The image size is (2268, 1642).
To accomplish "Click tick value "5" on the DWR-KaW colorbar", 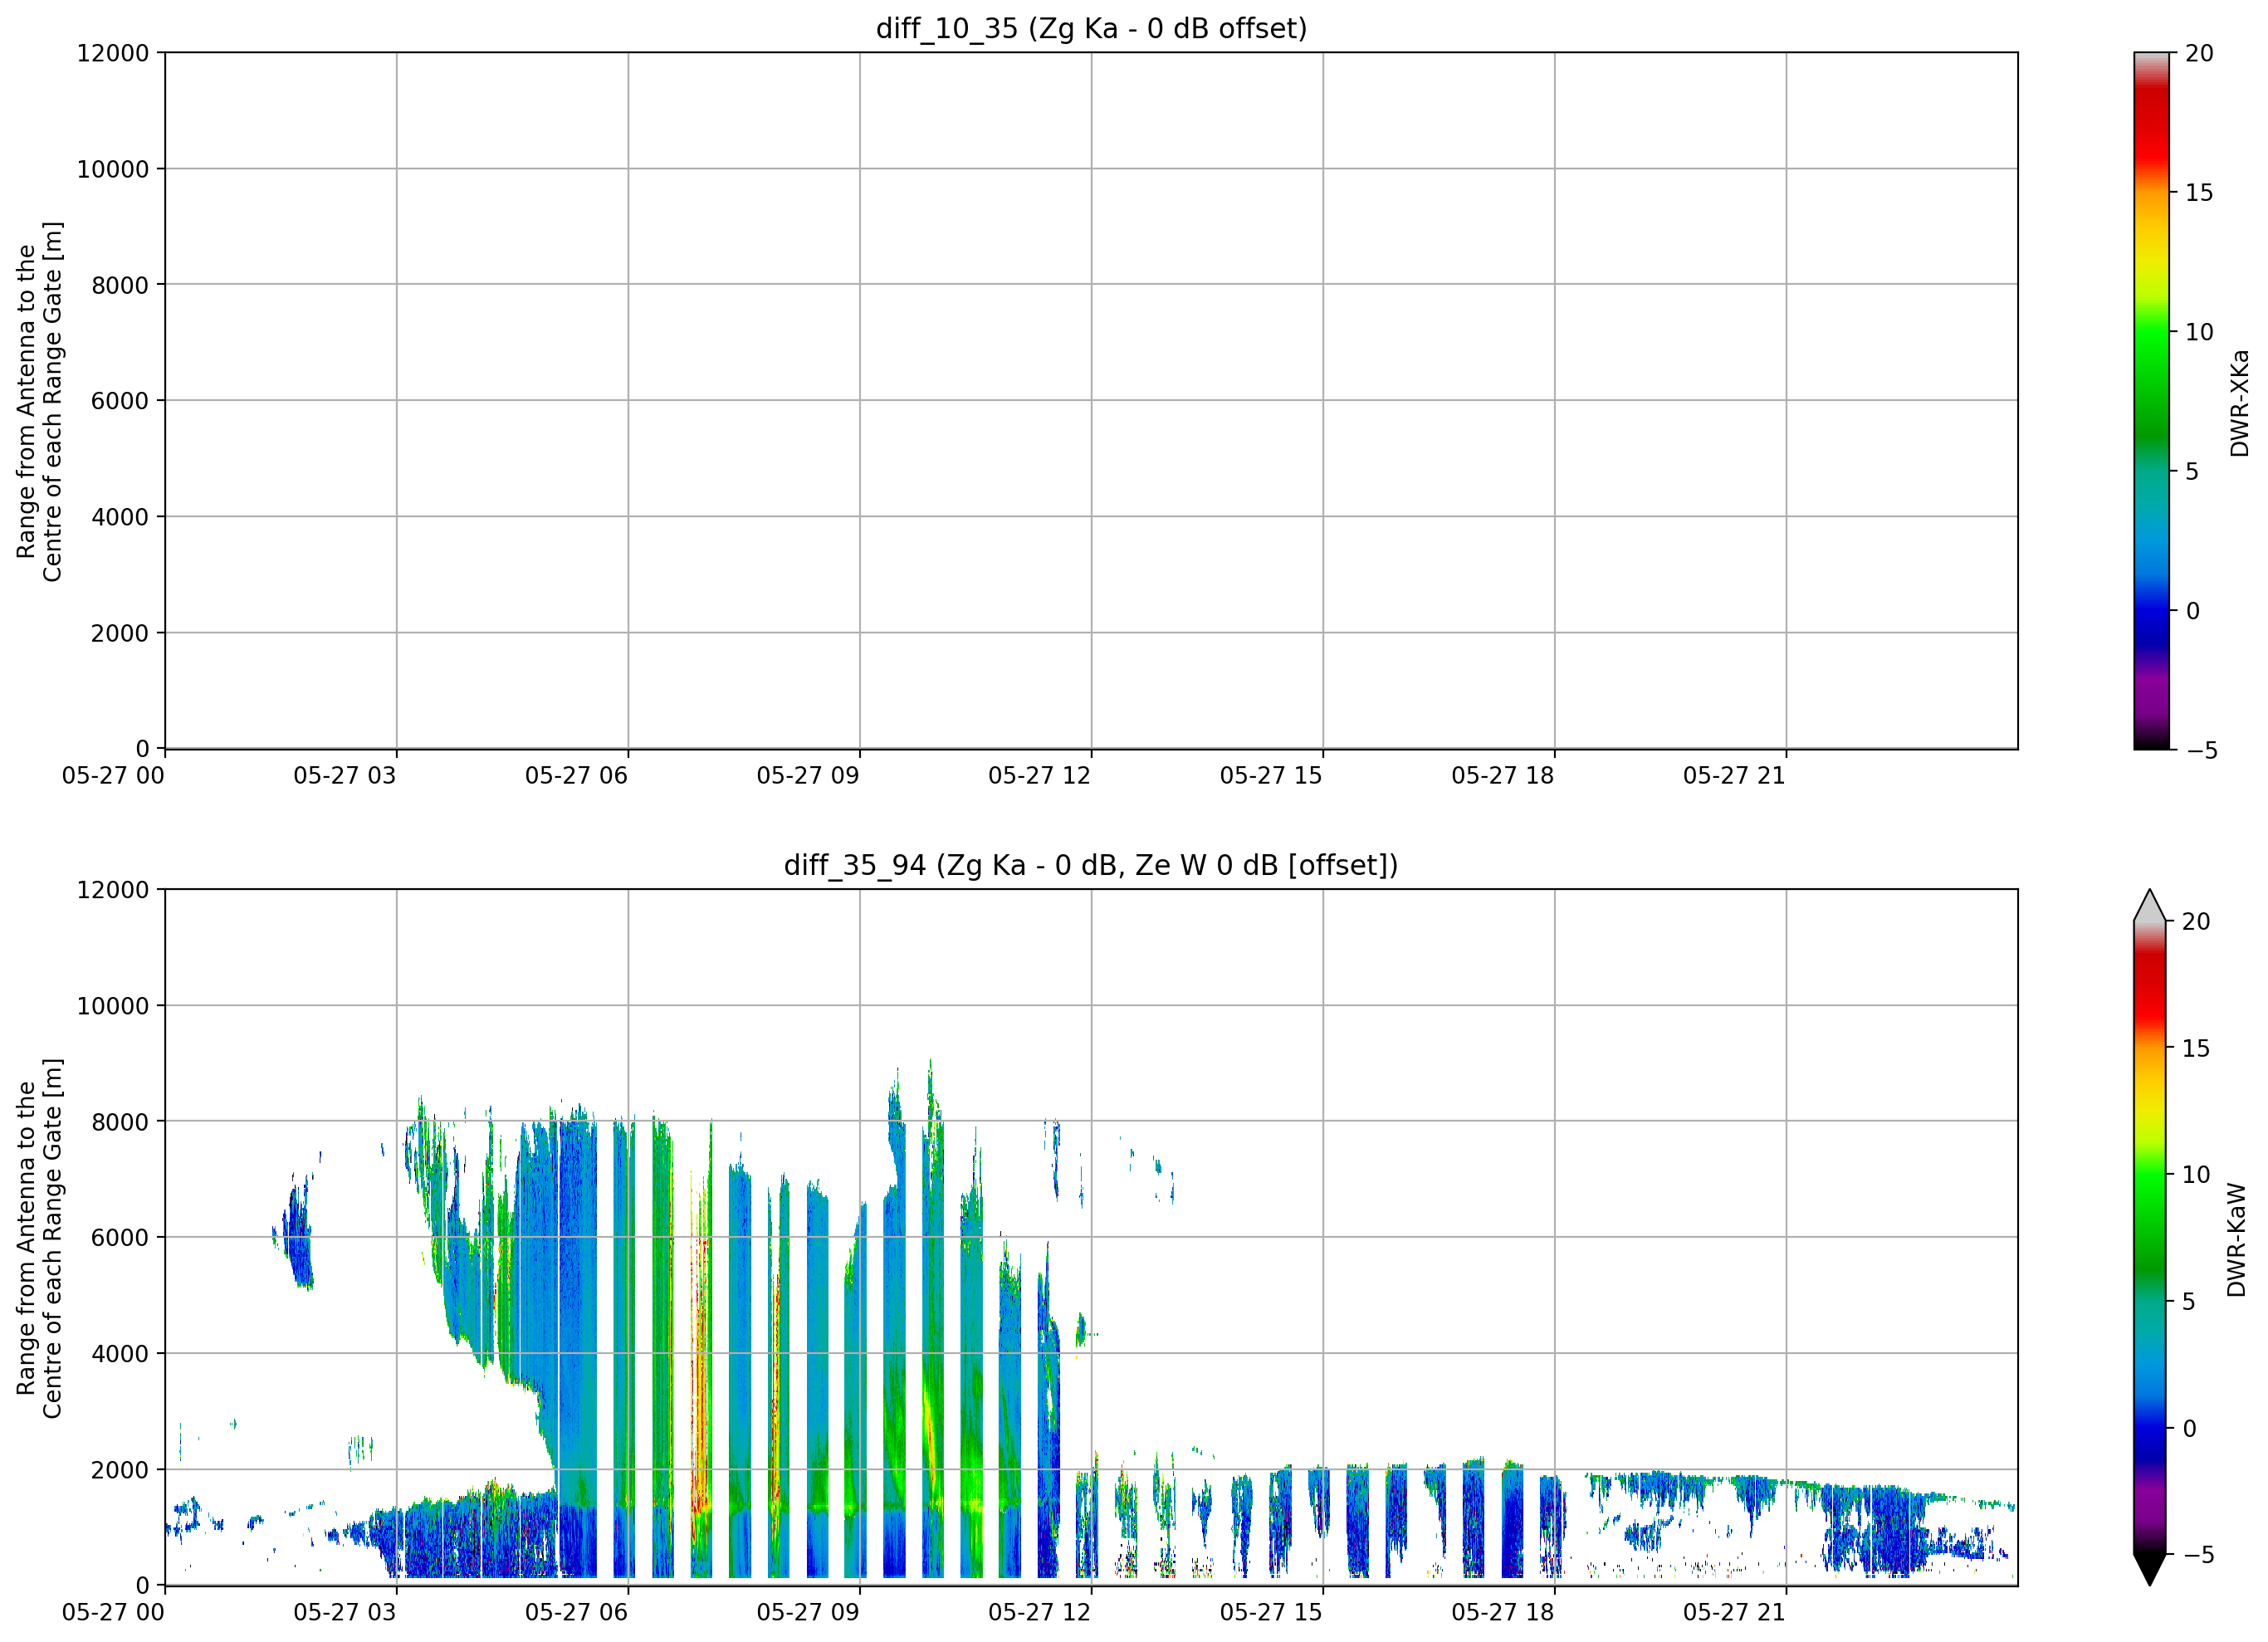I will pos(2189,1302).
